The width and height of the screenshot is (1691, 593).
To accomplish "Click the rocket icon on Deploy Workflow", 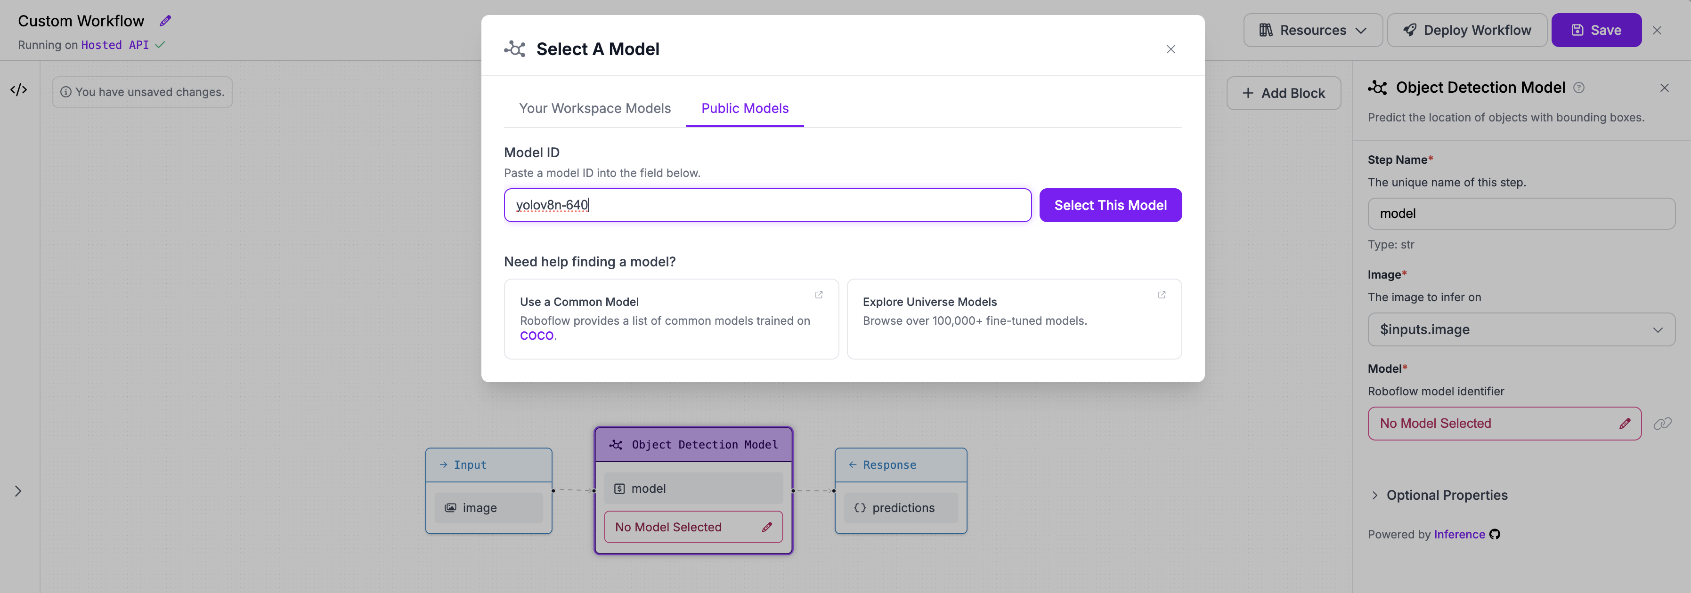I will 1409,30.
